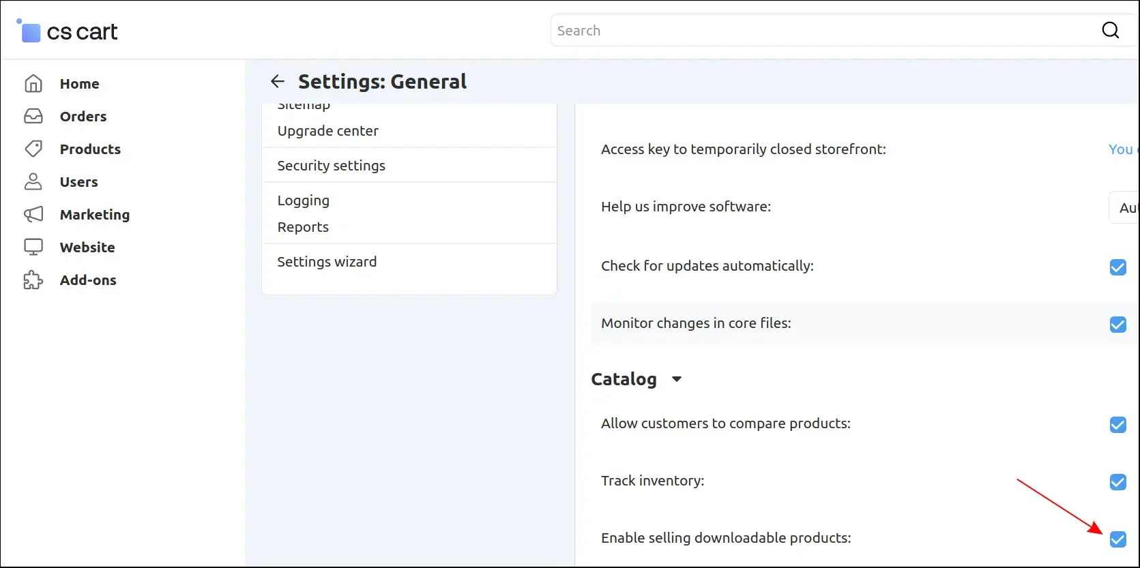The width and height of the screenshot is (1140, 568).
Task: Click the Add-ons puzzle icon
Action: 33,280
